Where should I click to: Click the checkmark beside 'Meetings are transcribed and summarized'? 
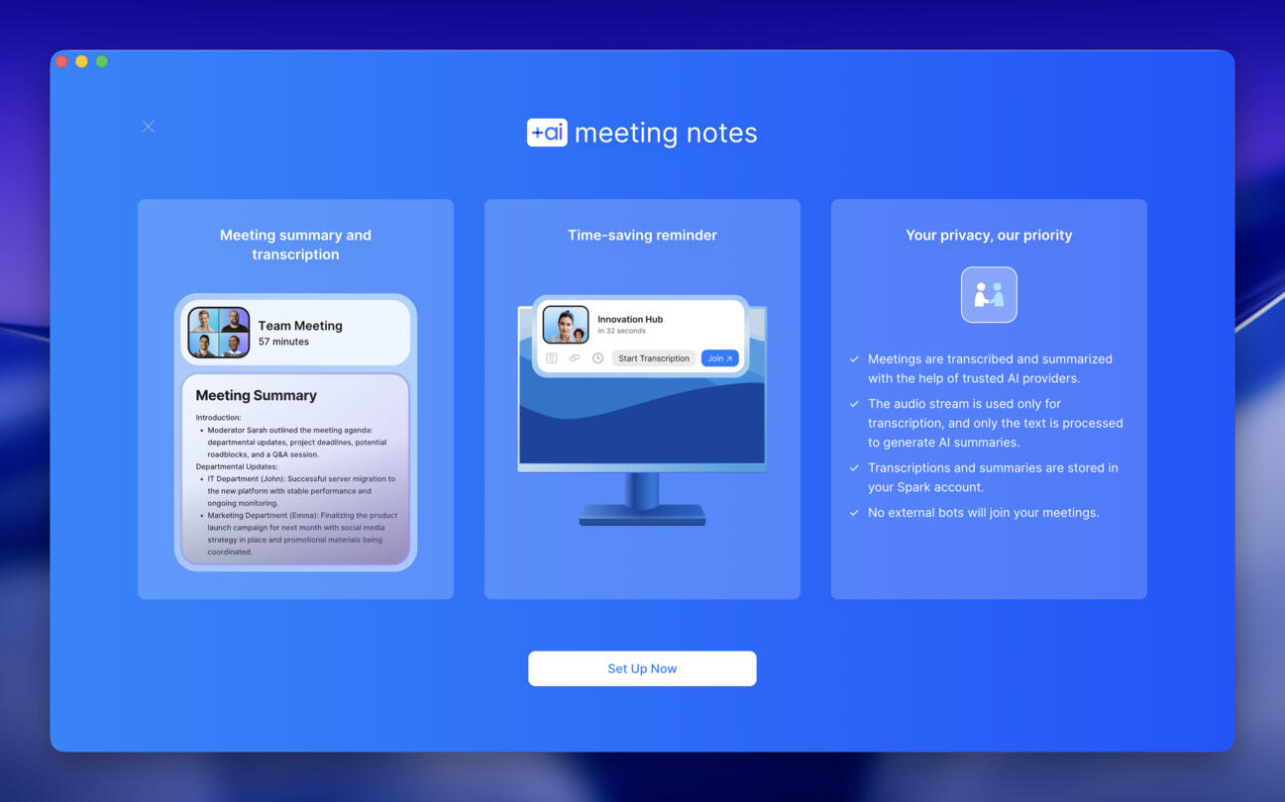(854, 359)
